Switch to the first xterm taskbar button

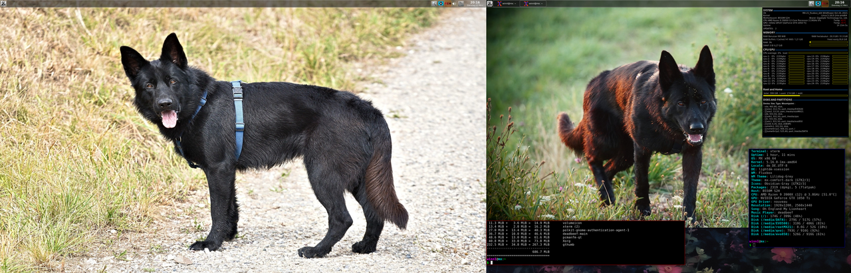[506, 3]
